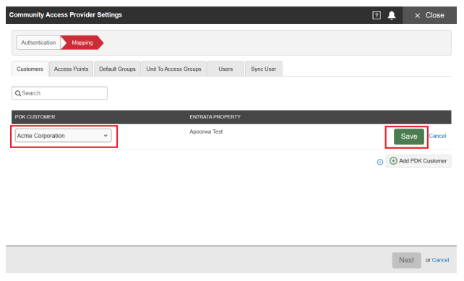This screenshot has height=281, width=464.
Task: Click the magnifier icon in Search box
Action: [x=18, y=93]
